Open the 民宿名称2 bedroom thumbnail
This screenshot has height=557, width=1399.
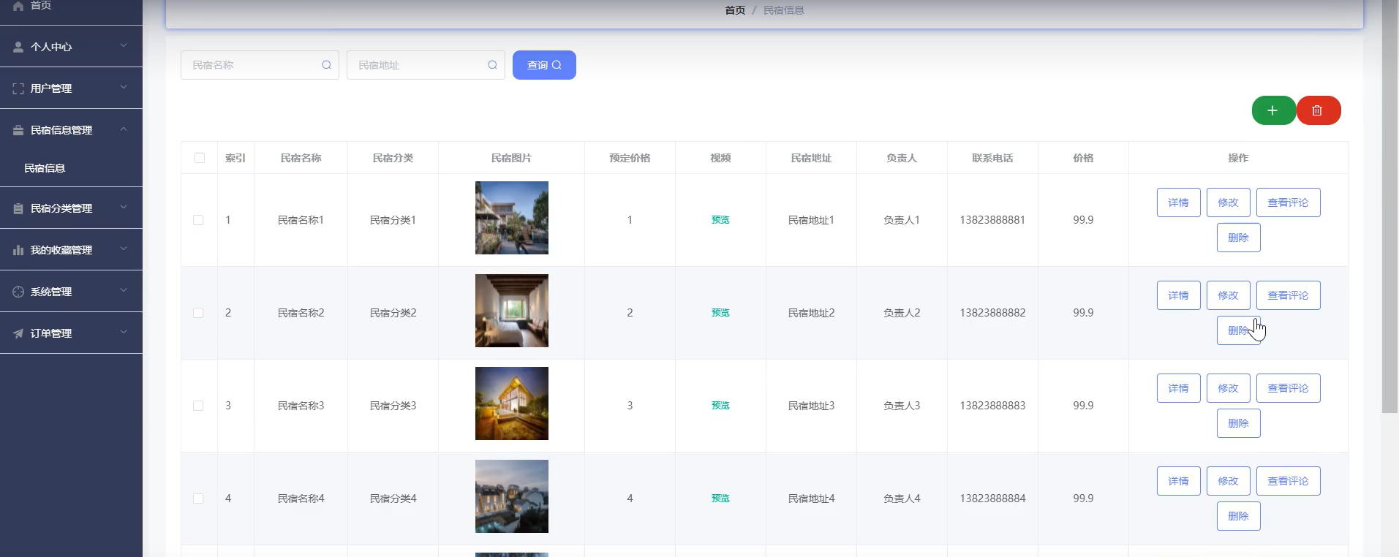coord(512,311)
